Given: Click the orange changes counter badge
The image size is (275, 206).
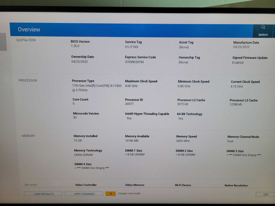Looking at the screenshot, I should pyautogui.click(x=111, y=194).
